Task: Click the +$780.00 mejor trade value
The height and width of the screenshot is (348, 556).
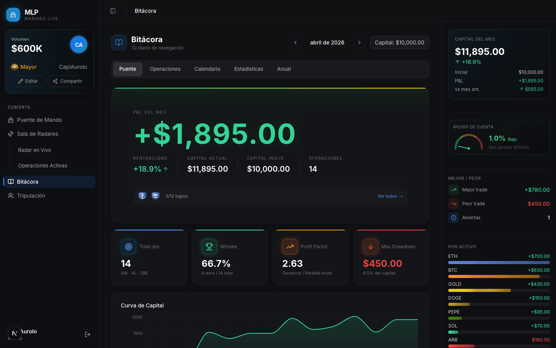Action: 537,190
